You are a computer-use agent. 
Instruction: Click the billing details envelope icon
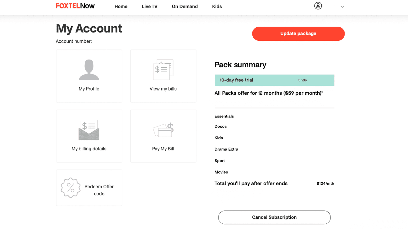pos(89,130)
